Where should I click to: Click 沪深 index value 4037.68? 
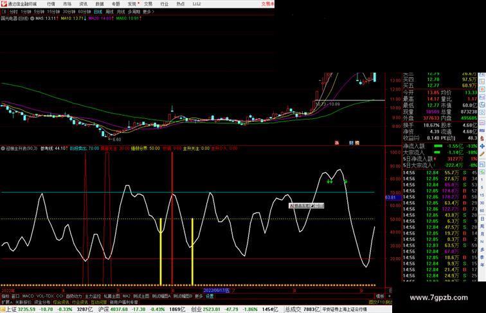pyautogui.click(x=120, y=309)
